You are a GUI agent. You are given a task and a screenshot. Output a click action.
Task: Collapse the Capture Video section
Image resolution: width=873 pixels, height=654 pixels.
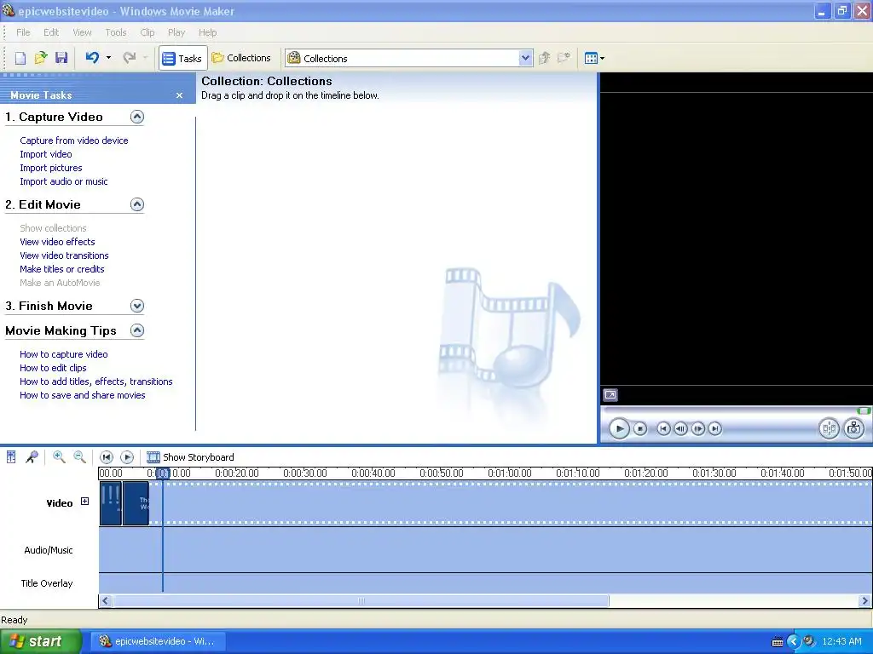[137, 117]
